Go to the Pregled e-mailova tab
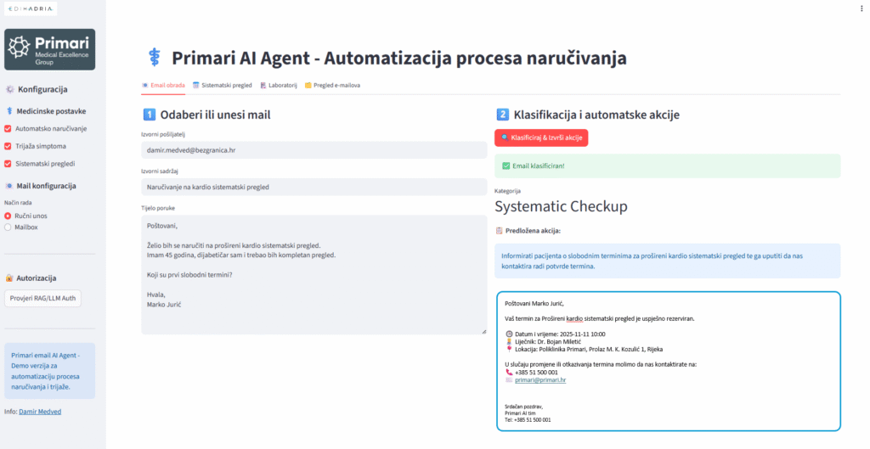 click(x=332, y=85)
